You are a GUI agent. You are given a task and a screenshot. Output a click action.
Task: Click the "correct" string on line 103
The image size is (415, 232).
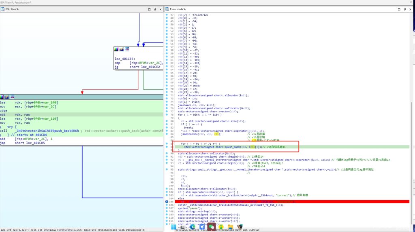pos(282,195)
